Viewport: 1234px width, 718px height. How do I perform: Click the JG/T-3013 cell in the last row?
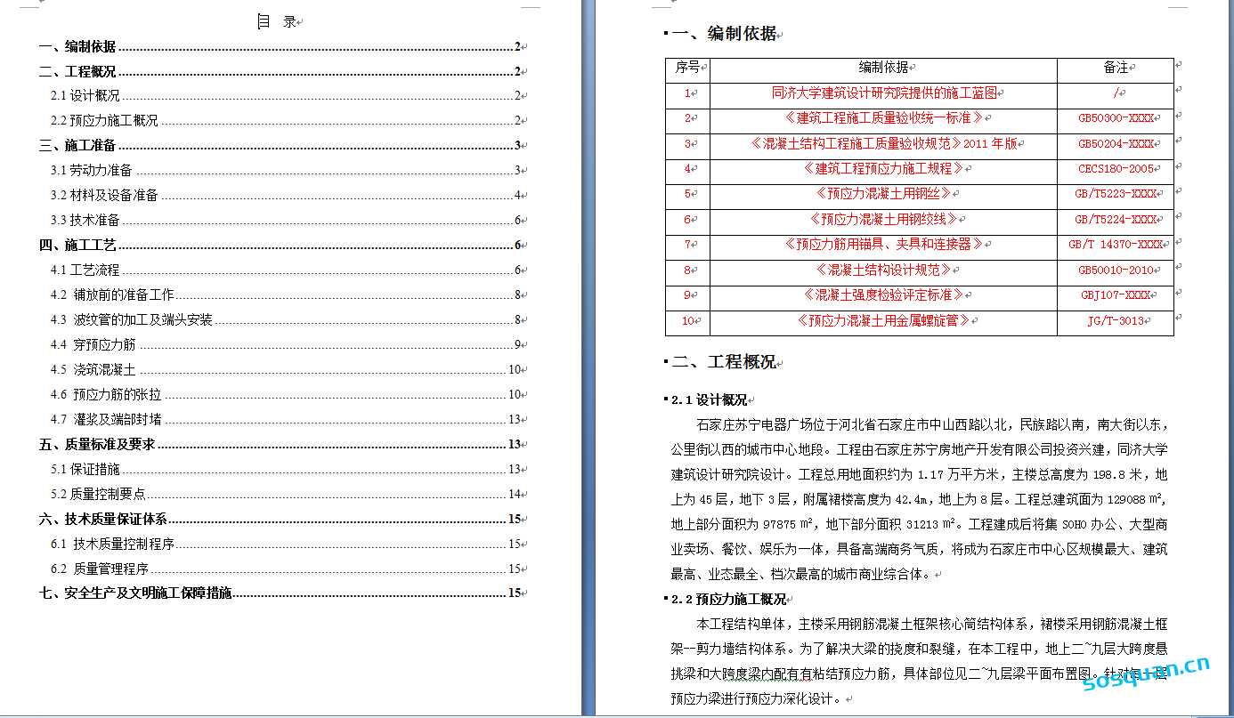pyautogui.click(x=1115, y=321)
